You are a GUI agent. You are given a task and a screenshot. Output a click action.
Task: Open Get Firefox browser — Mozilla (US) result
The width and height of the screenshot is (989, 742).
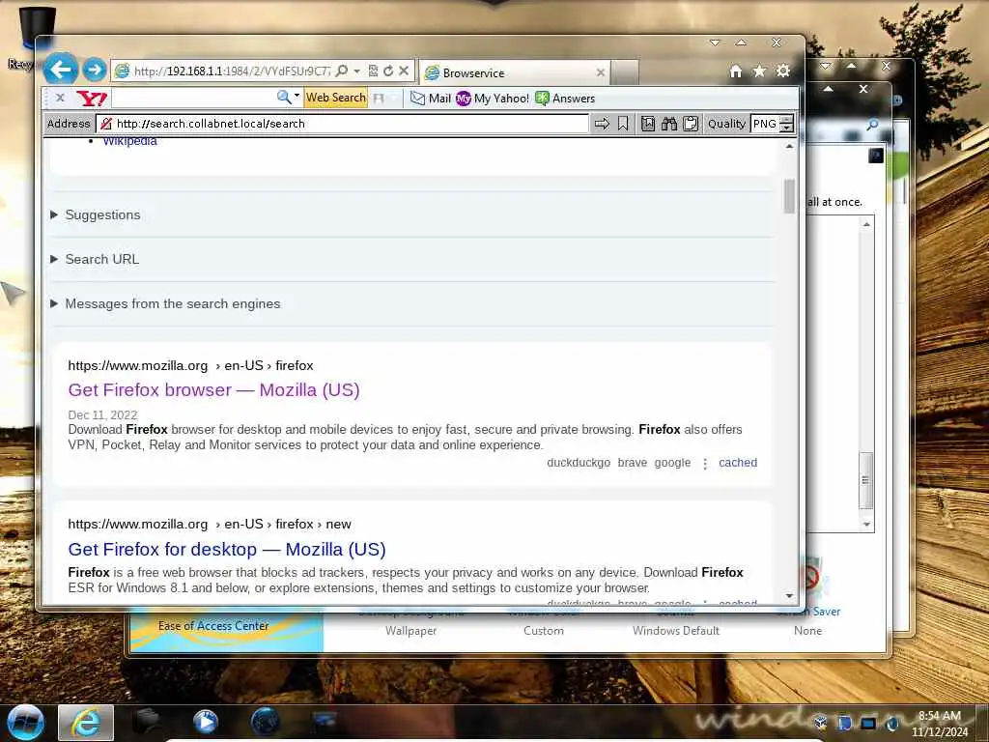[x=213, y=390]
